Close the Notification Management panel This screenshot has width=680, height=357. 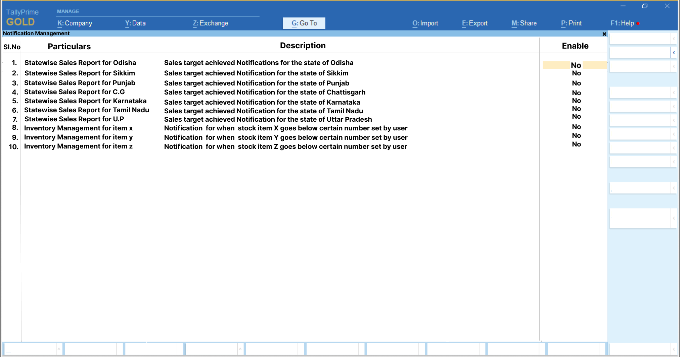[x=604, y=34]
